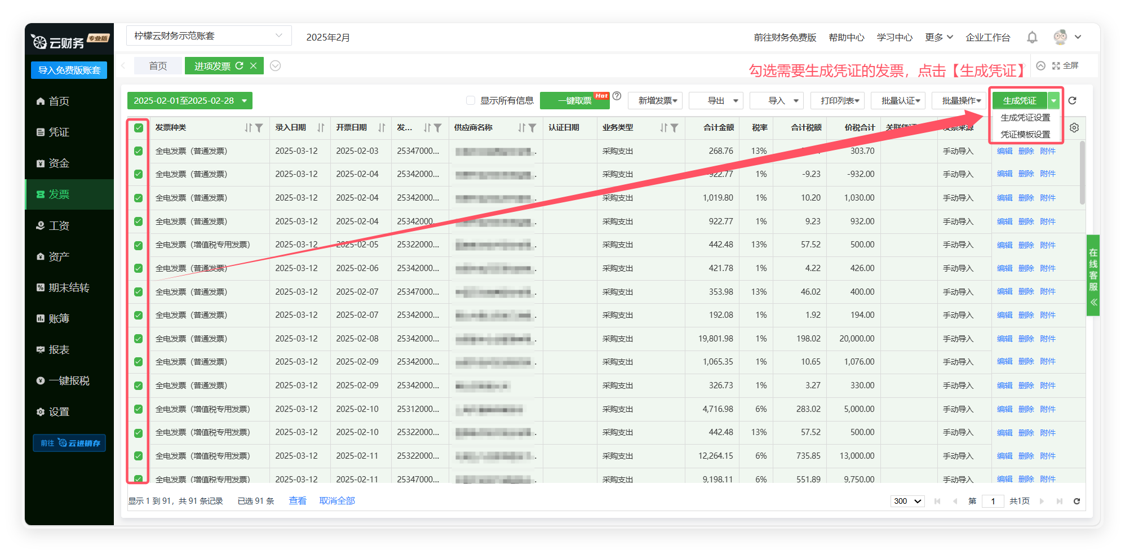Uncheck the select-all checkbox in the table header
This screenshot has width=1125, height=550.
tap(139, 128)
